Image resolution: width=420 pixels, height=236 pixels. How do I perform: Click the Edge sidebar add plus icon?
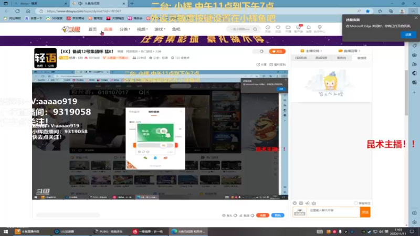(414, 92)
